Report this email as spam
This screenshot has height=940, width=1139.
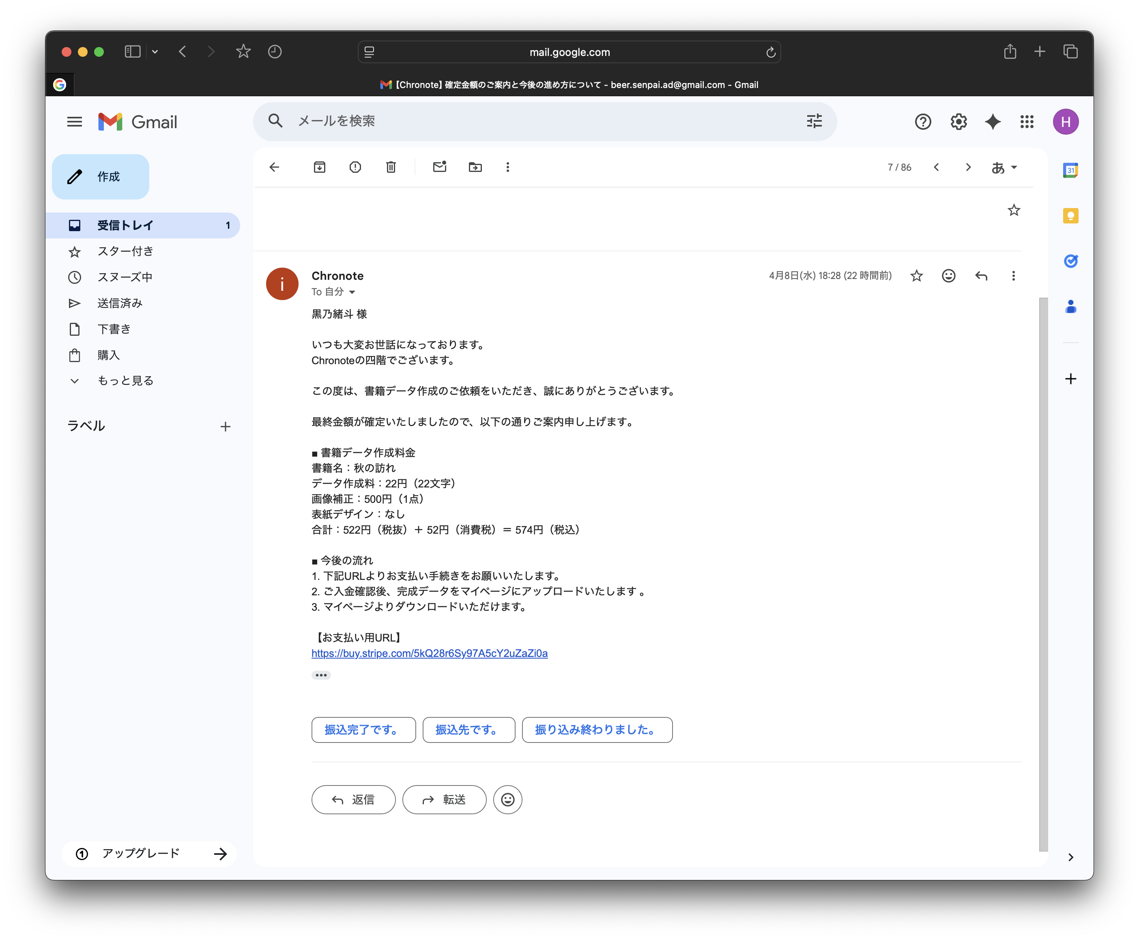(355, 167)
